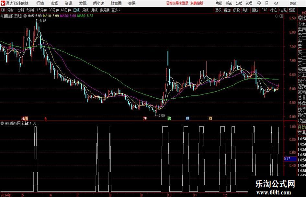The height and width of the screenshot is (197, 306).
Task: Open the 公式 menu
Action: coord(239,3)
